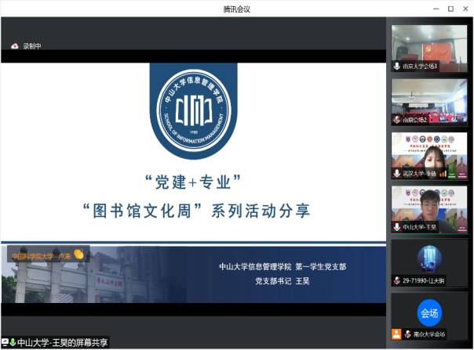Click microphone icon on 中山大学-王昊 tile
The height and width of the screenshot is (350, 474).
tap(397, 228)
